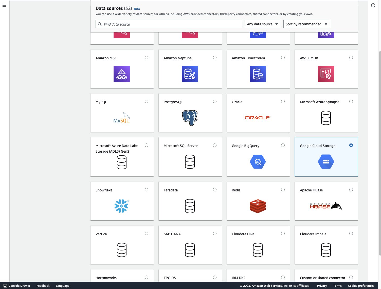This screenshot has width=381, height=289.
Task: Click the MySQL dolphin logo
Action: [122, 118]
